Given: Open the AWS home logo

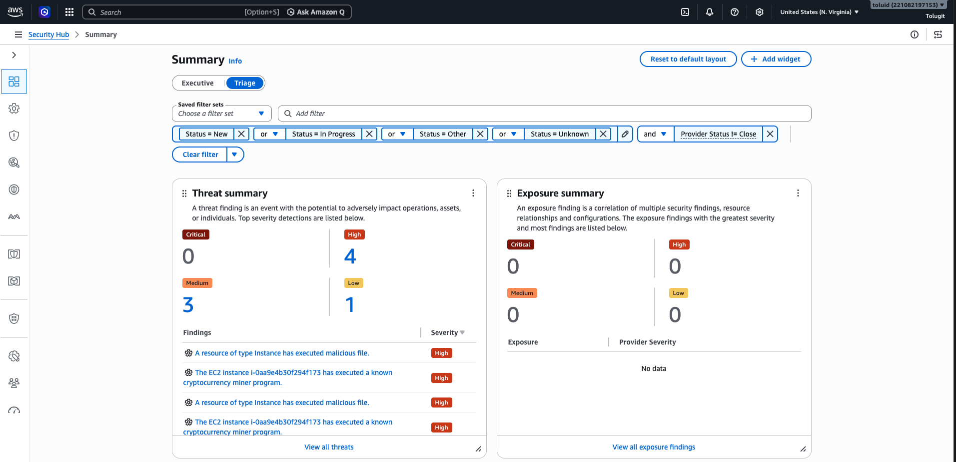Looking at the screenshot, I should (x=15, y=12).
